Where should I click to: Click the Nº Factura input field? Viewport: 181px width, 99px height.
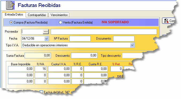pyautogui.click(x=80, y=39)
